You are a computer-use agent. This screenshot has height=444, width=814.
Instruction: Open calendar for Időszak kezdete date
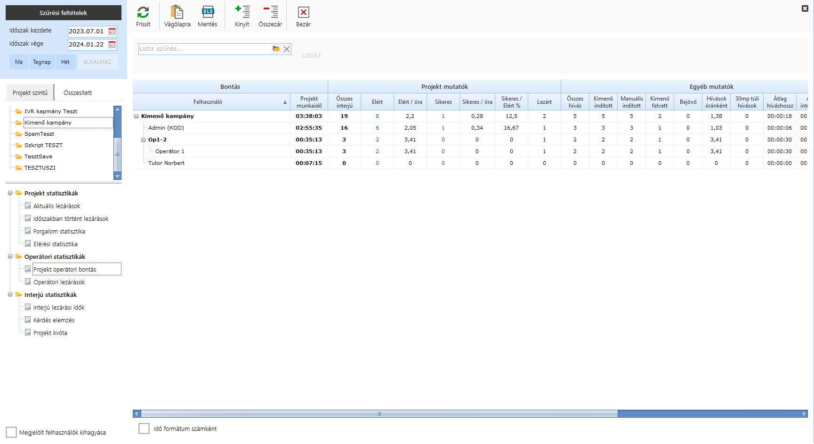(112, 31)
